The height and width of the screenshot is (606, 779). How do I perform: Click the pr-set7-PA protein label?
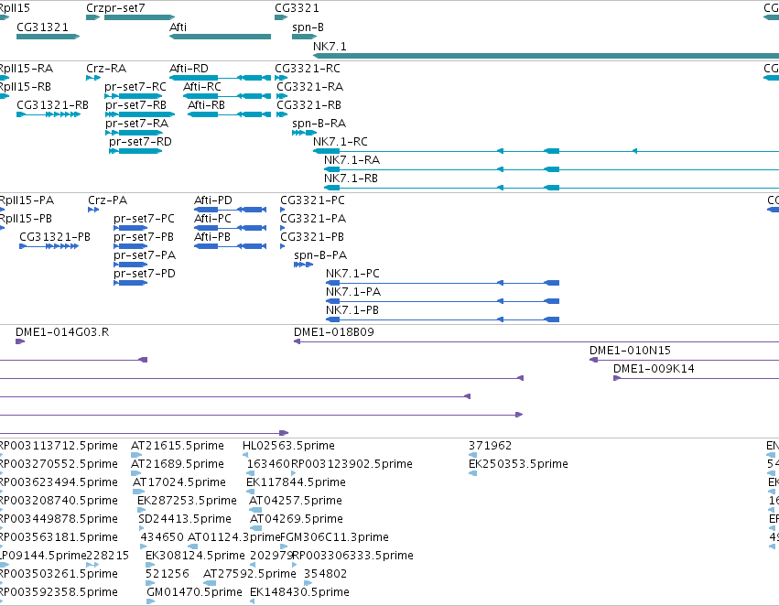[x=145, y=255]
